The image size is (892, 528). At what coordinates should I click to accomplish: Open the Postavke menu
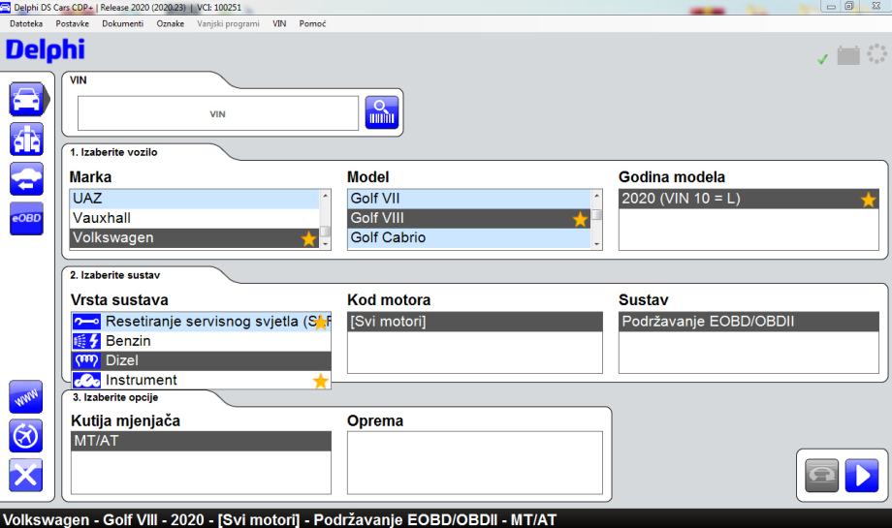73,24
